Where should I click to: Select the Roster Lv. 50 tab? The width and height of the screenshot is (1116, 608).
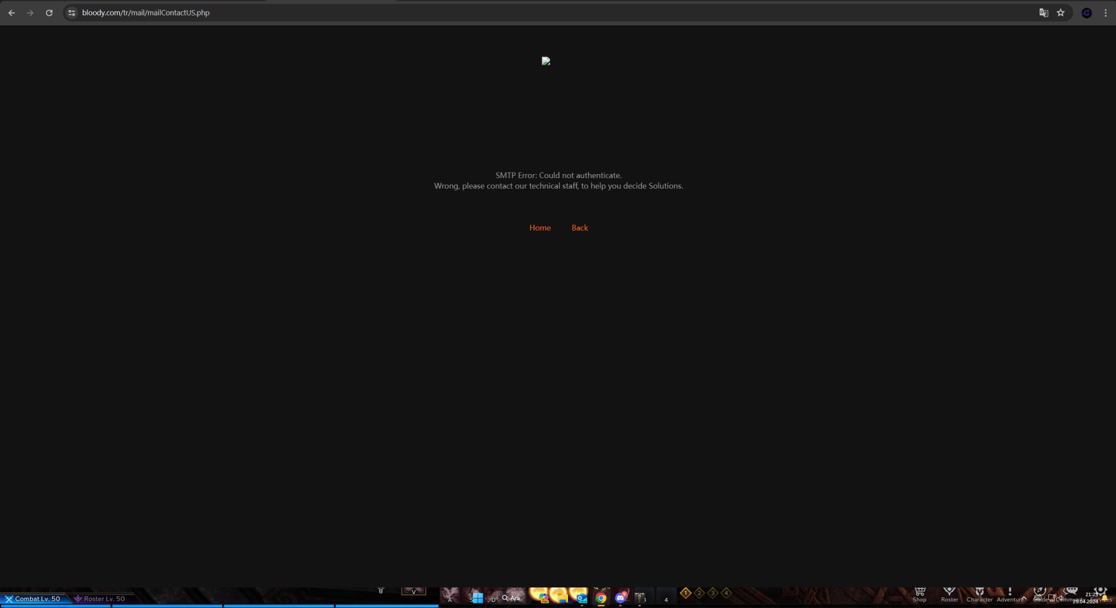(100, 599)
